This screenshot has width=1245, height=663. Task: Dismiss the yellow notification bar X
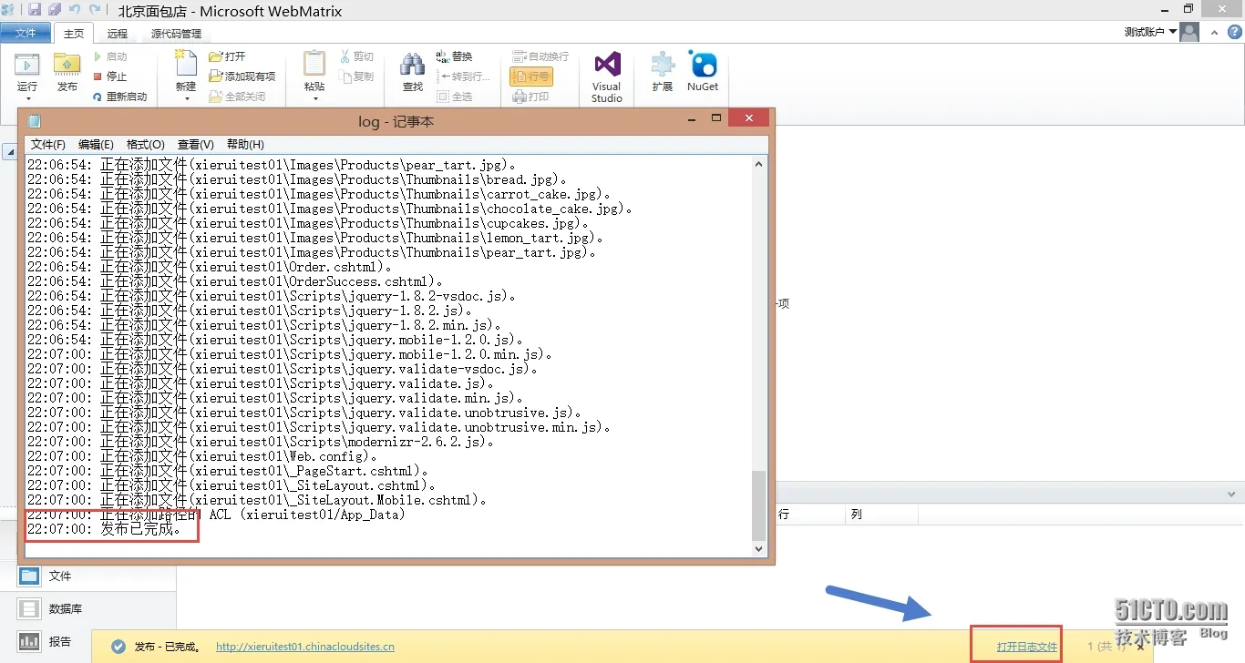click(x=1140, y=647)
